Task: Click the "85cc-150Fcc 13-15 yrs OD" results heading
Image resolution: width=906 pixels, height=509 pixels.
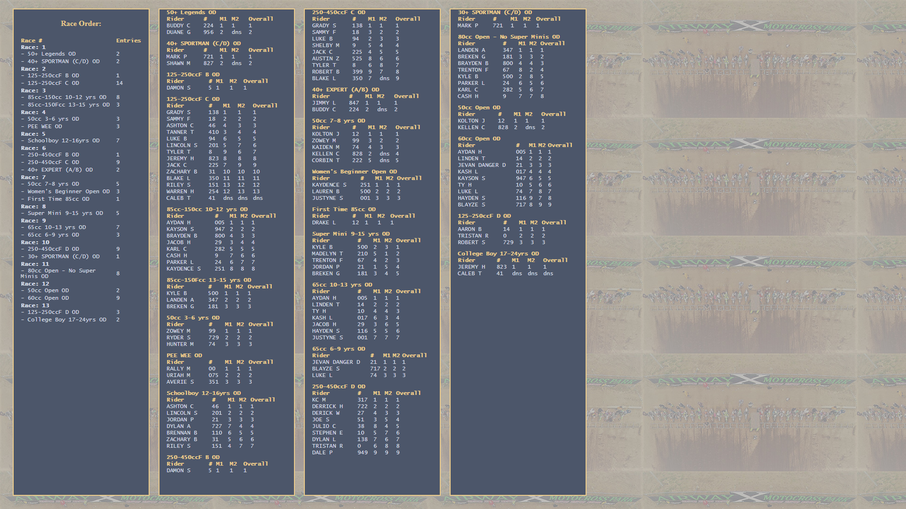Action: pos(209,280)
